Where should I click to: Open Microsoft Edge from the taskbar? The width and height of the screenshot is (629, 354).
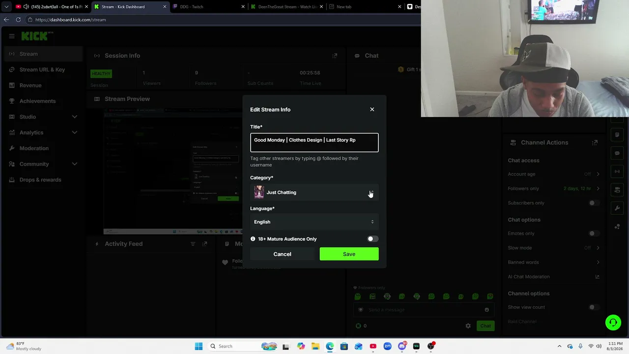click(x=330, y=346)
